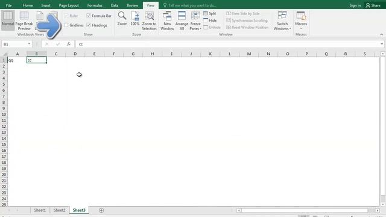
Task: Collapse the ribbon
Action: [x=381, y=34]
